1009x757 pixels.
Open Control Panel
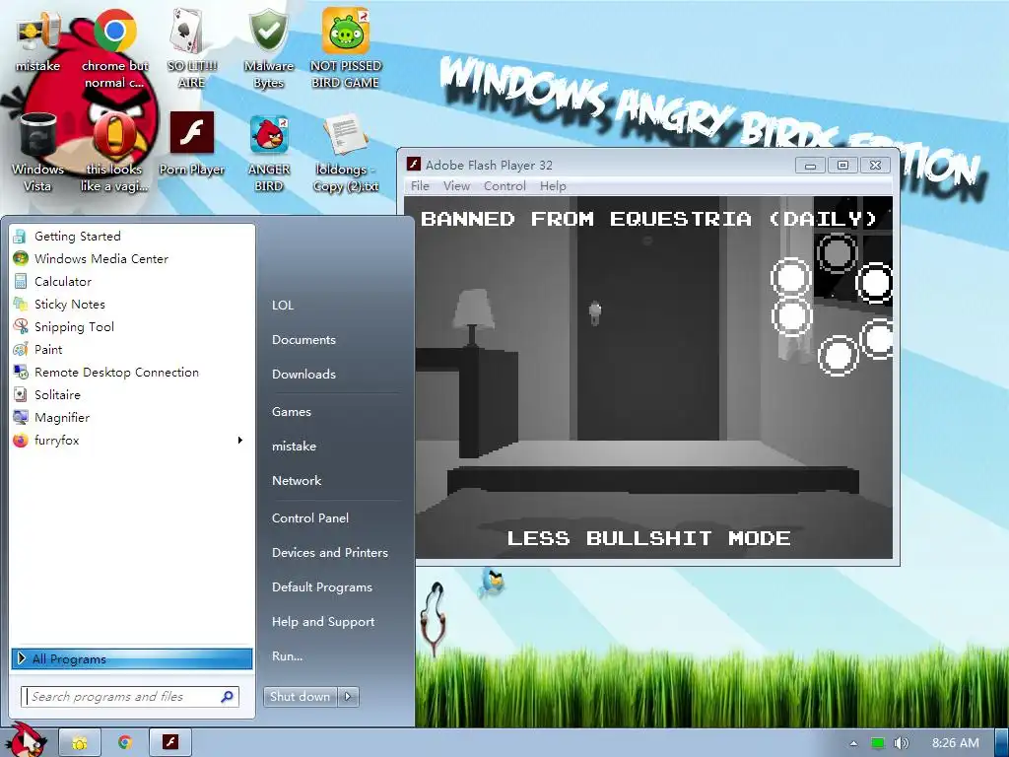[310, 518]
